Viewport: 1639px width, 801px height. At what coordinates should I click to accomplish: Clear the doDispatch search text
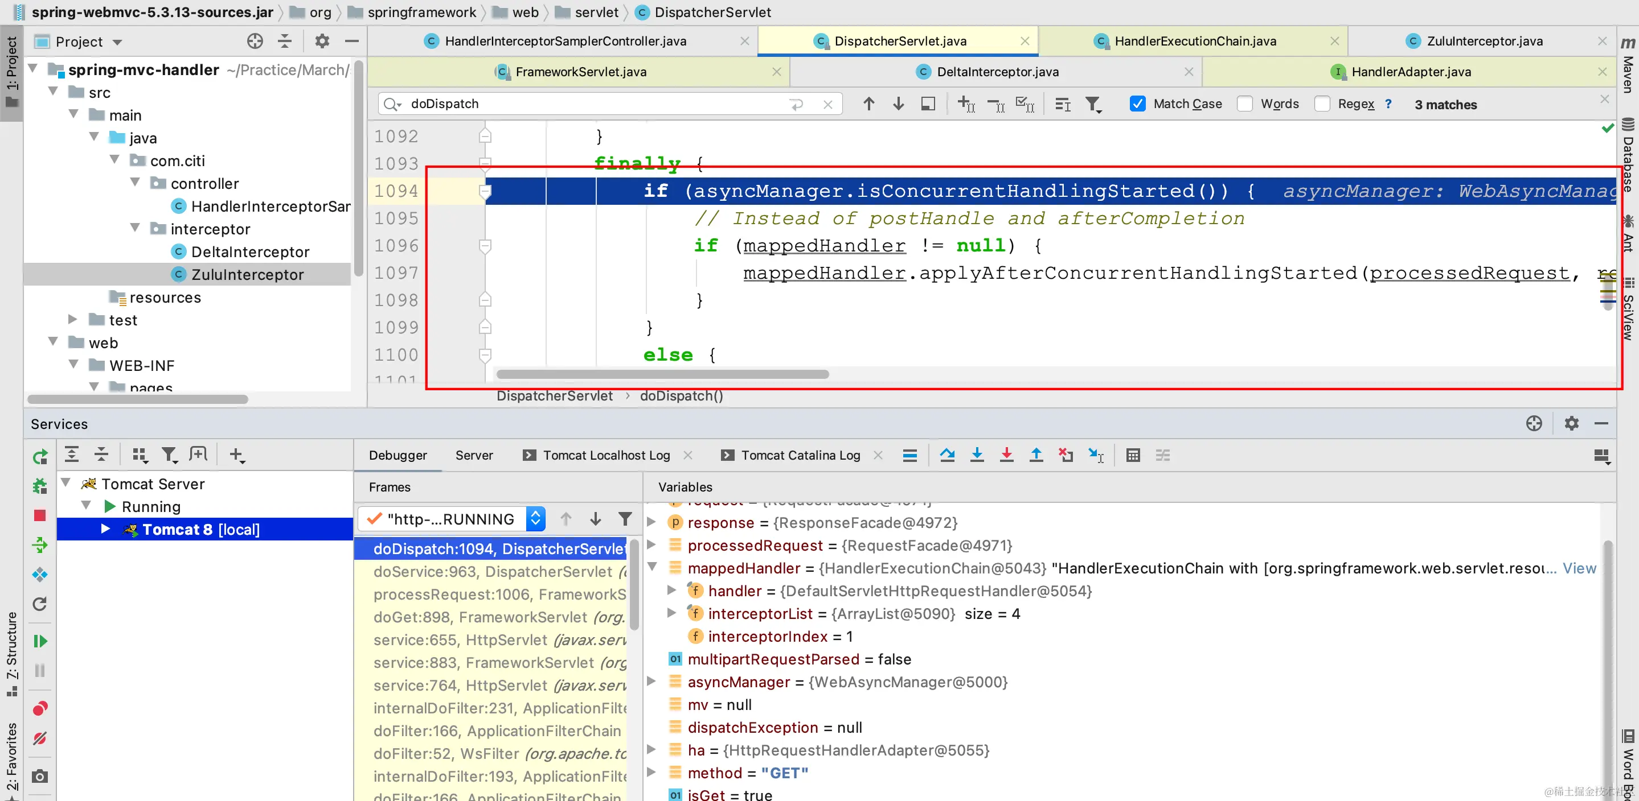click(x=828, y=104)
